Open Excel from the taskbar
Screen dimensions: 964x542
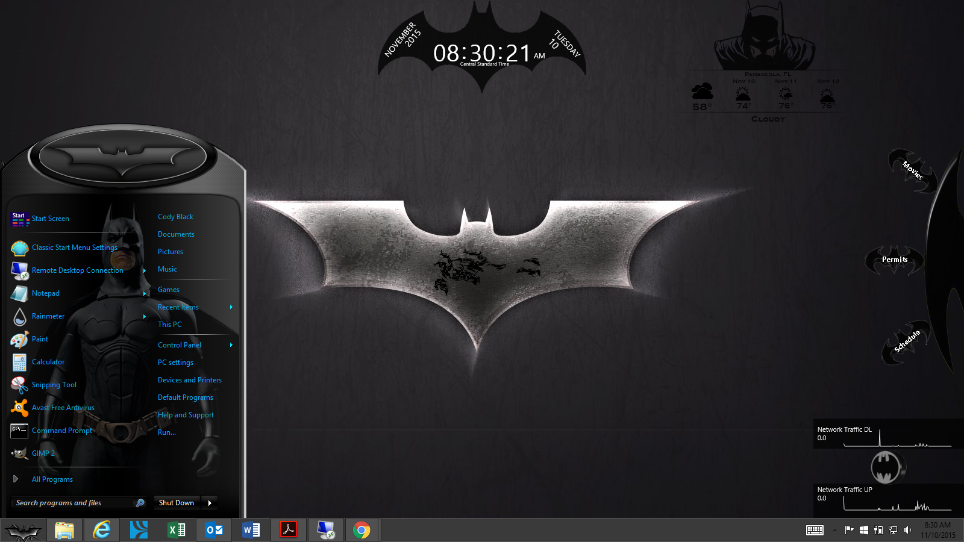point(177,530)
